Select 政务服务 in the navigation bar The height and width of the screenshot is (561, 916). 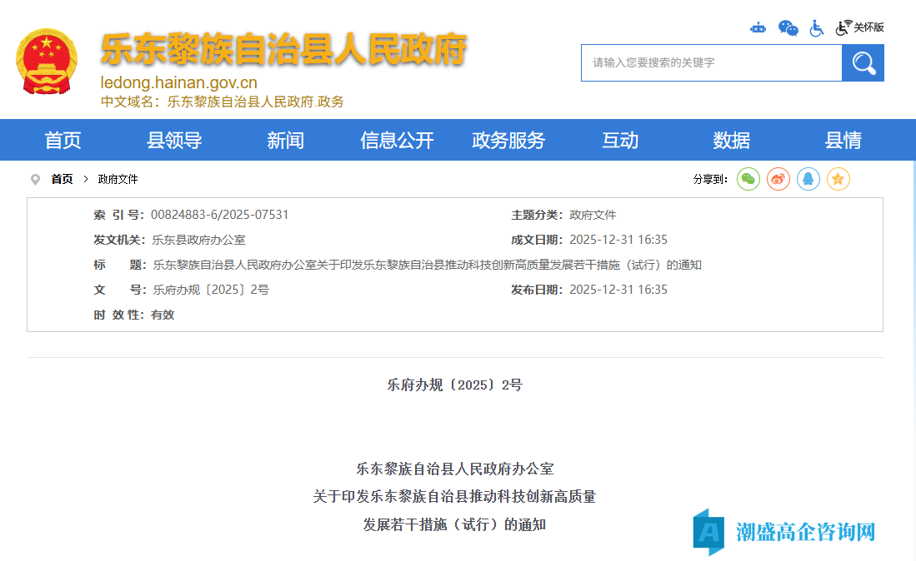click(508, 140)
